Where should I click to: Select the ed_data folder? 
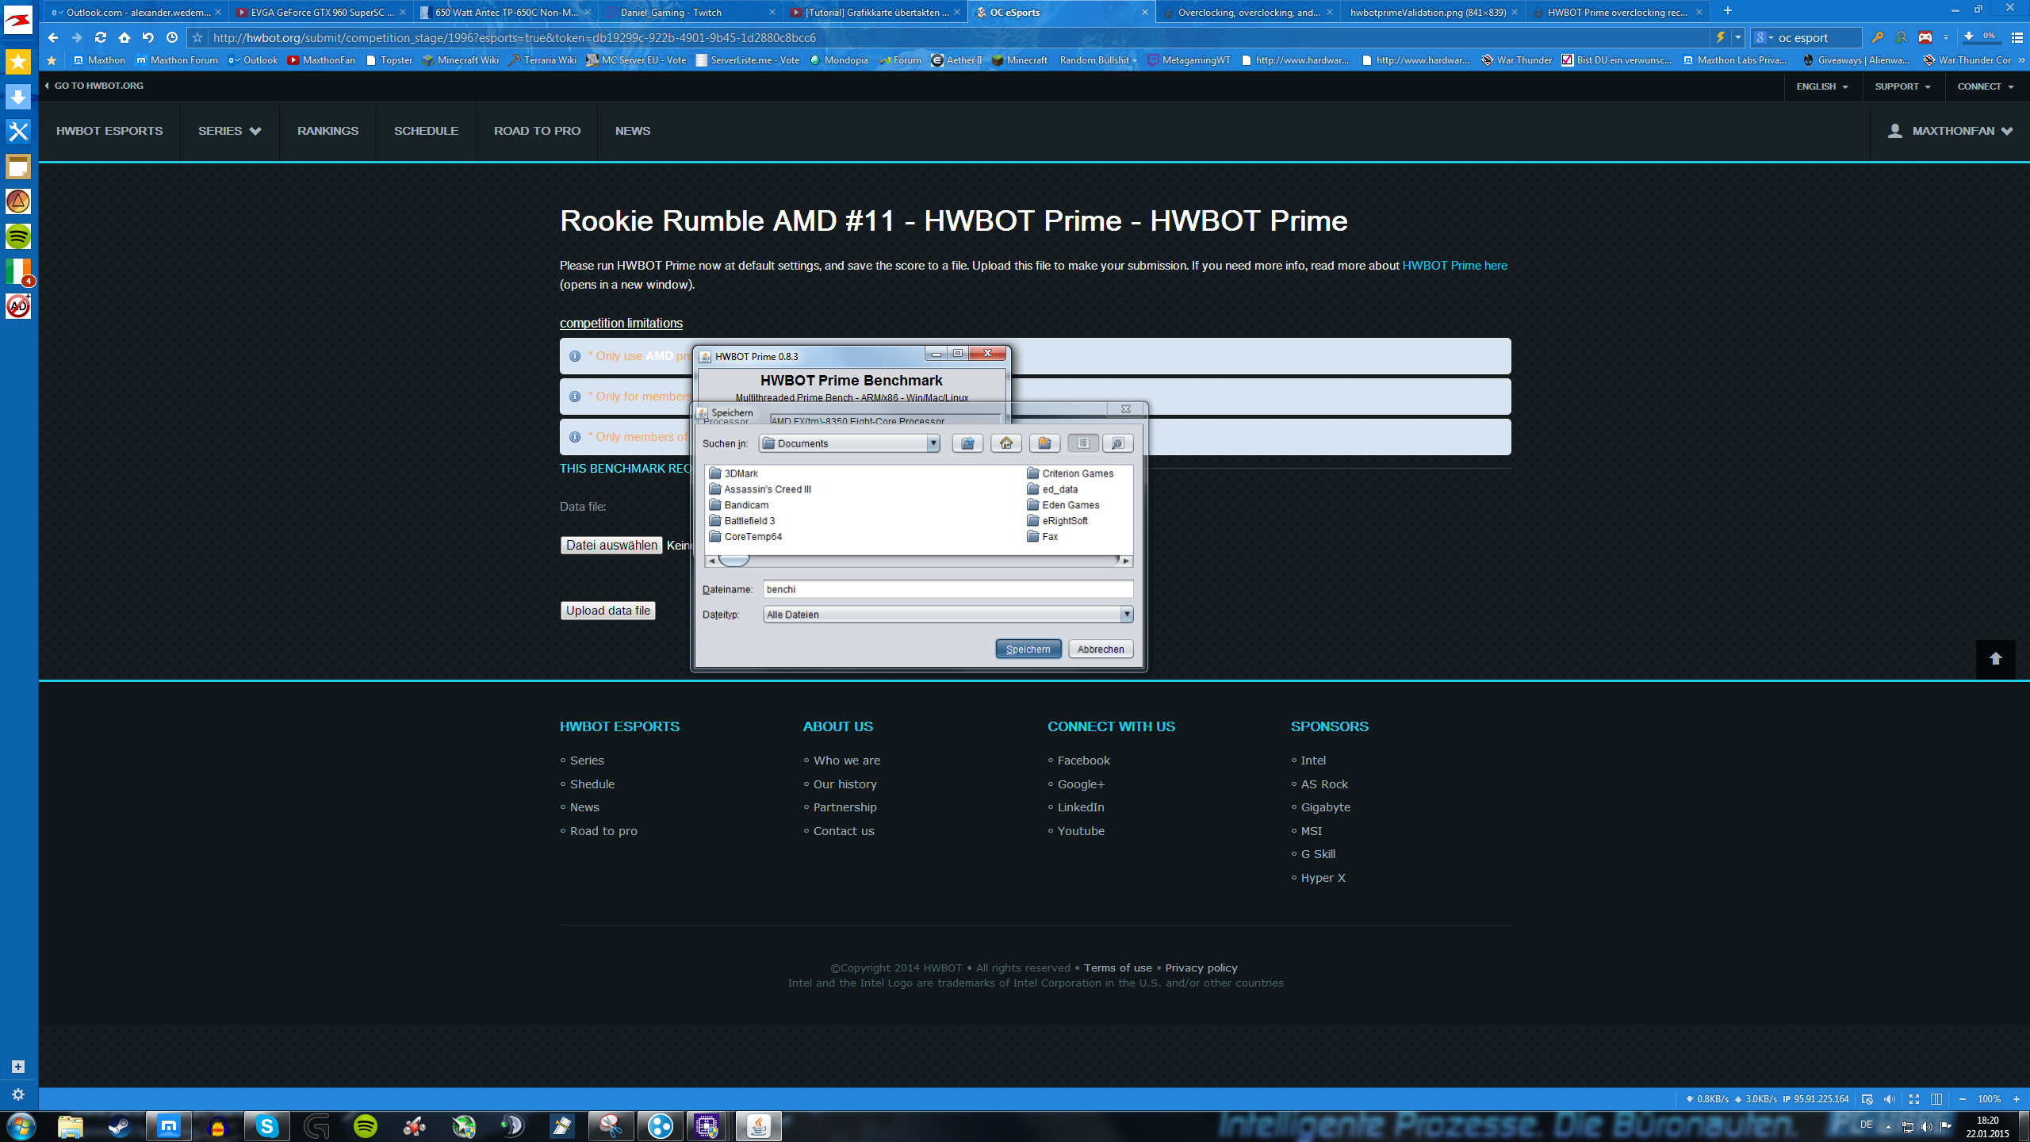click(x=1052, y=489)
